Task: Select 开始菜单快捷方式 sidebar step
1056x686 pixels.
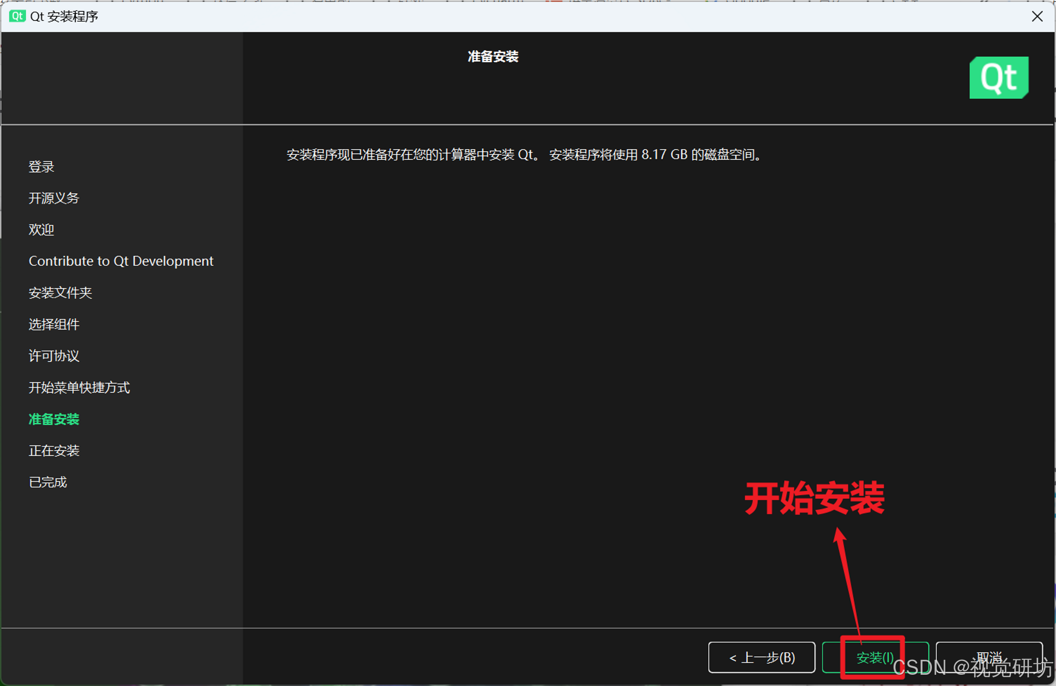Action: coord(79,387)
